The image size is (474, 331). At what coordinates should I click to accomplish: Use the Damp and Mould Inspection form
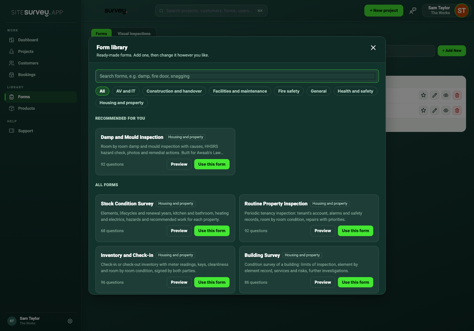(212, 164)
